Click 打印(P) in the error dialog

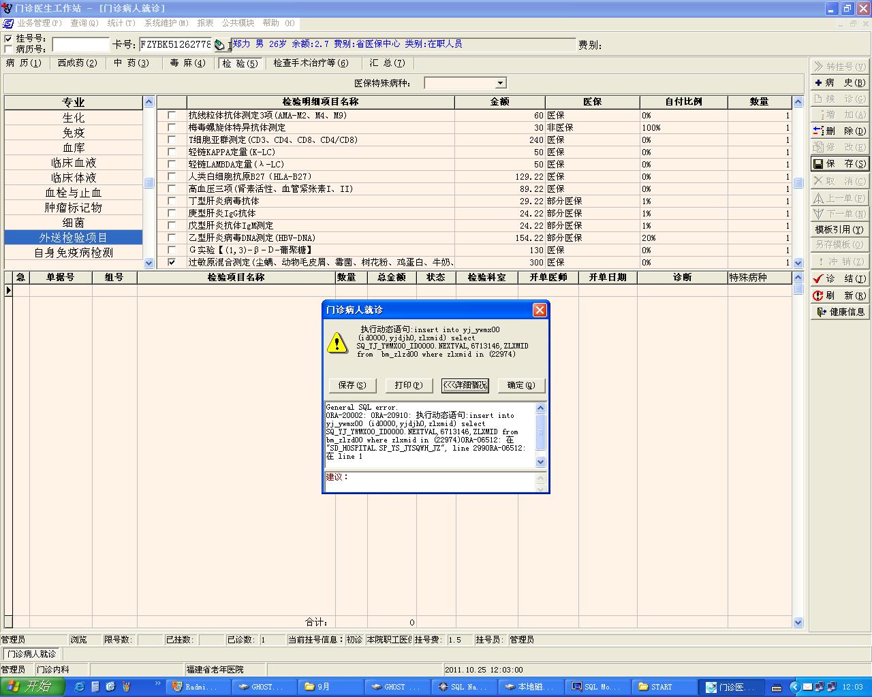point(409,385)
